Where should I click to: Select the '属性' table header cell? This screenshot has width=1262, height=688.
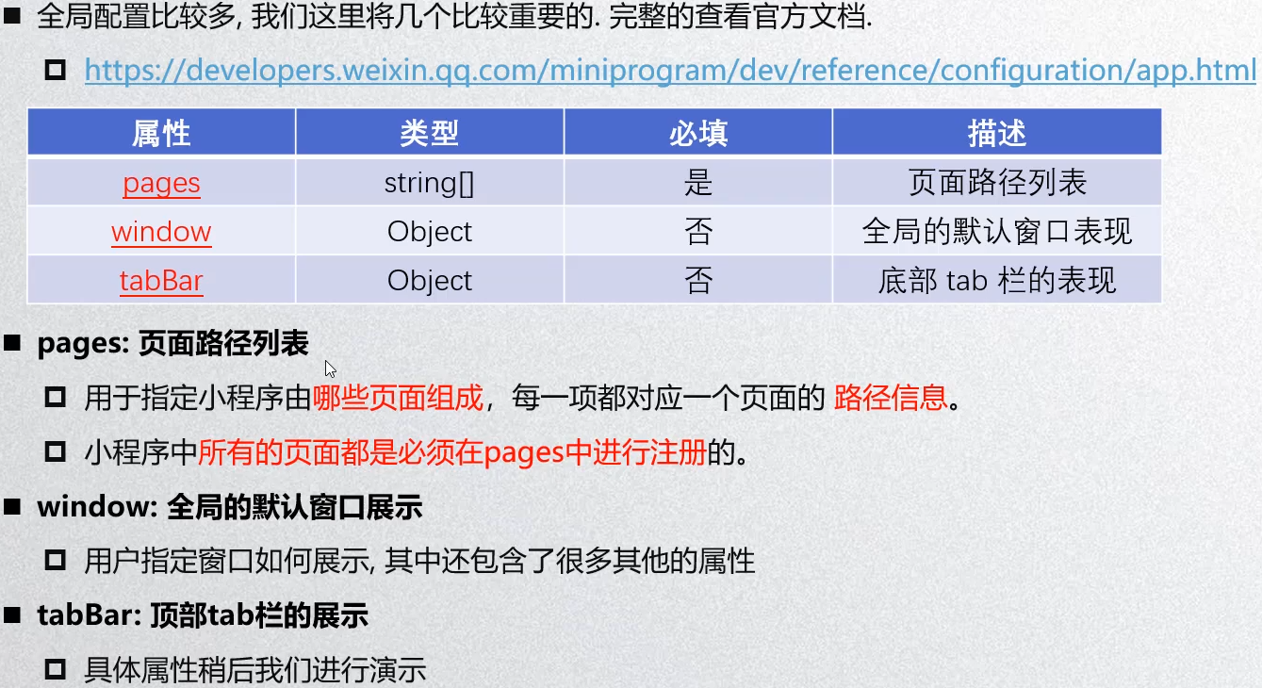coord(161,132)
